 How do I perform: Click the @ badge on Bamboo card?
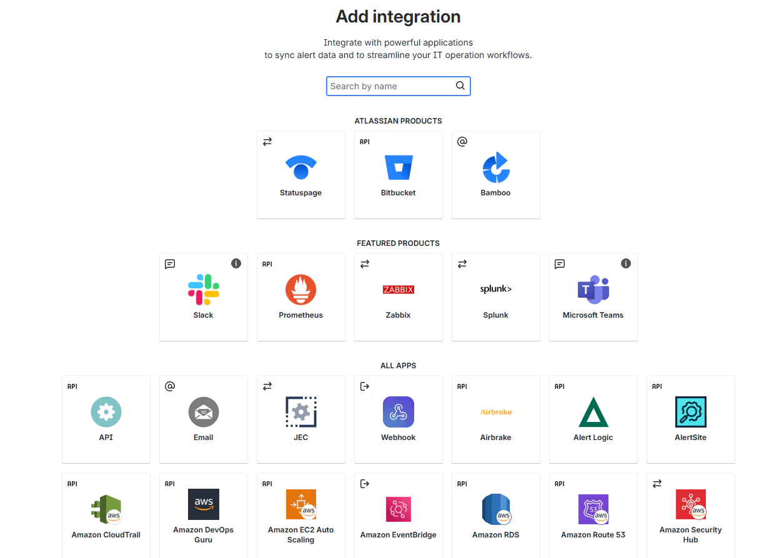462,142
